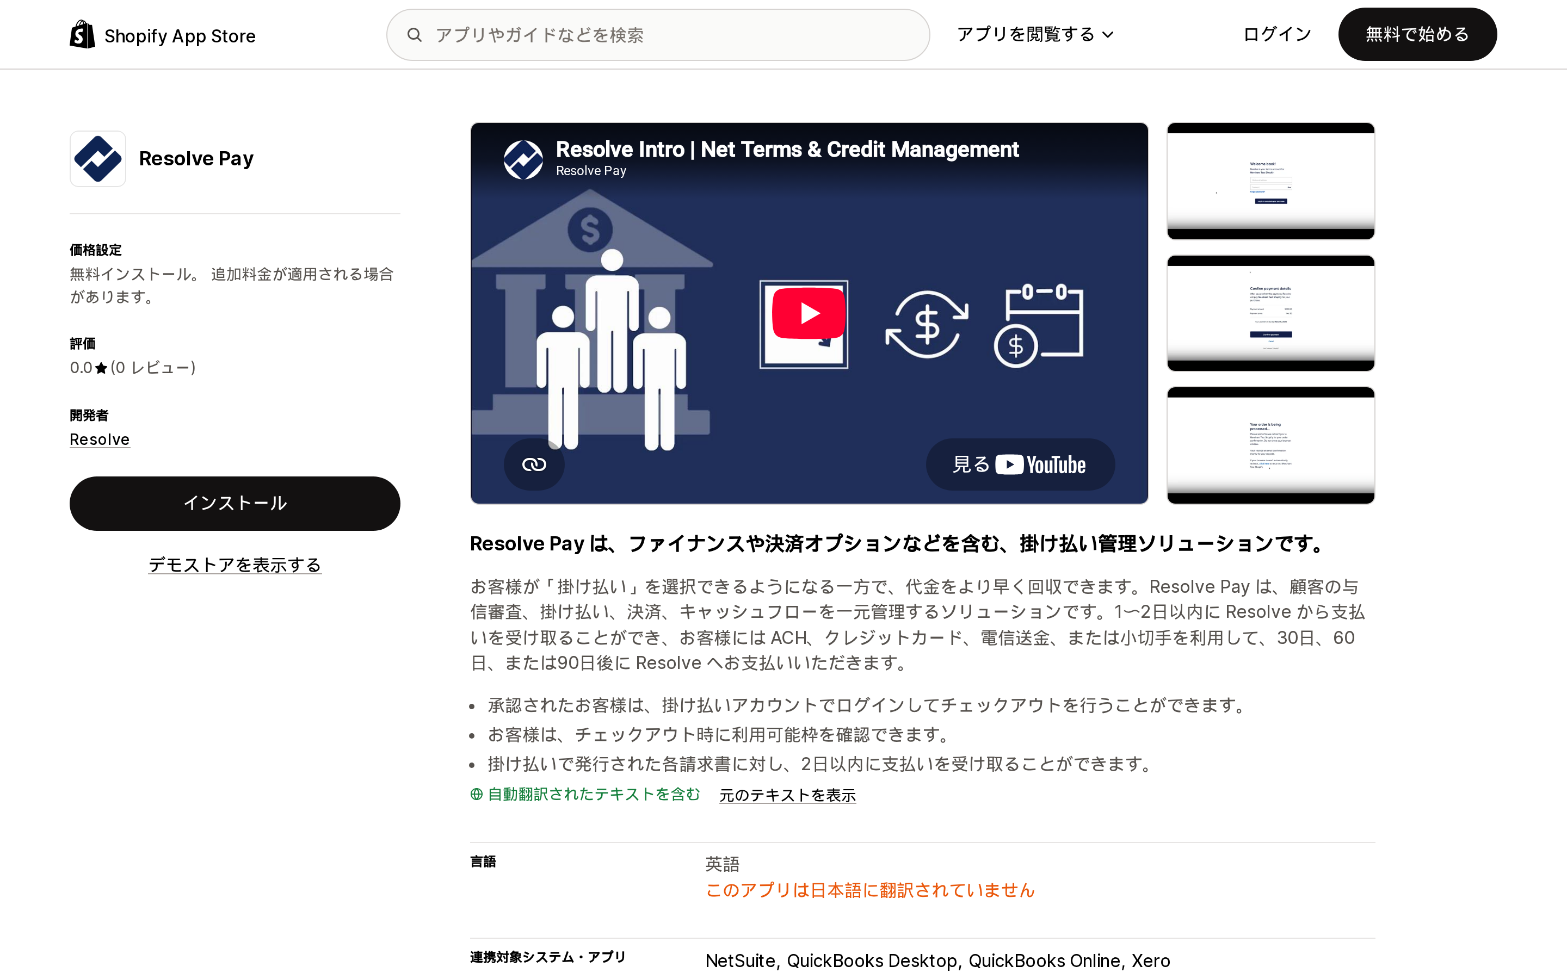The image size is (1567, 979).
Task: Click the Resolve Pay app icon
Action: coord(98,159)
